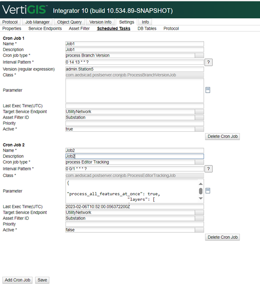The width and height of the screenshot is (260, 286).
Task: Focus Cron Job 2 Description field
Action: pos(135,156)
